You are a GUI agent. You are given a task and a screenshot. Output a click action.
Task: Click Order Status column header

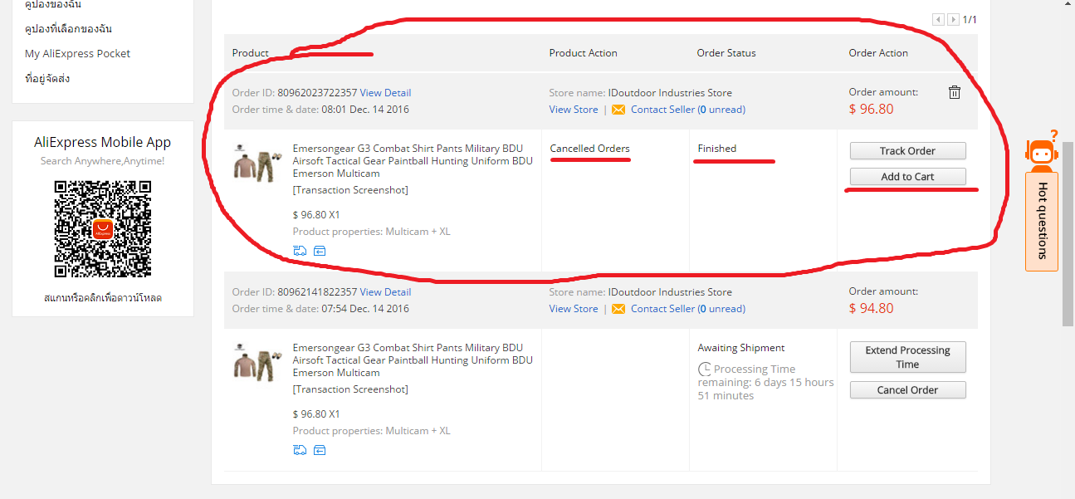click(x=726, y=53)
